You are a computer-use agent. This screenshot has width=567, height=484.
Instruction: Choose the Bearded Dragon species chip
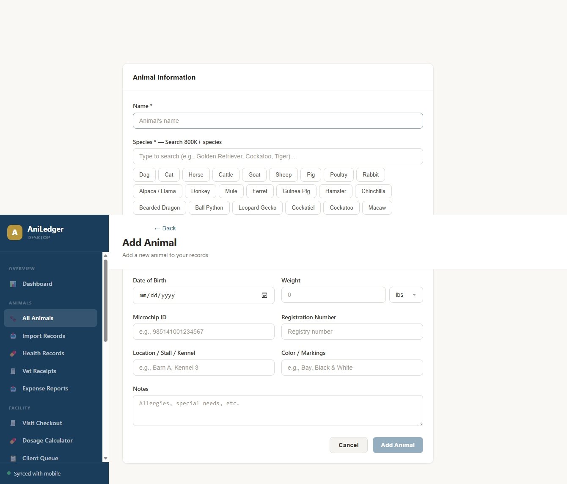(160, 207)
